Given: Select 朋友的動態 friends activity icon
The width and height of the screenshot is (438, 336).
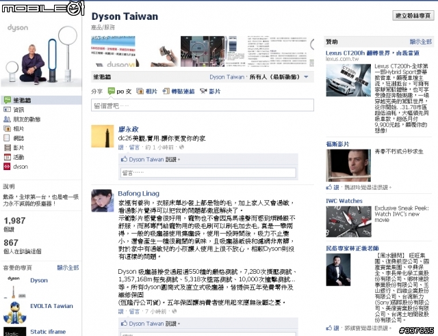Looking at the screenshot, I should coord(7,120).
